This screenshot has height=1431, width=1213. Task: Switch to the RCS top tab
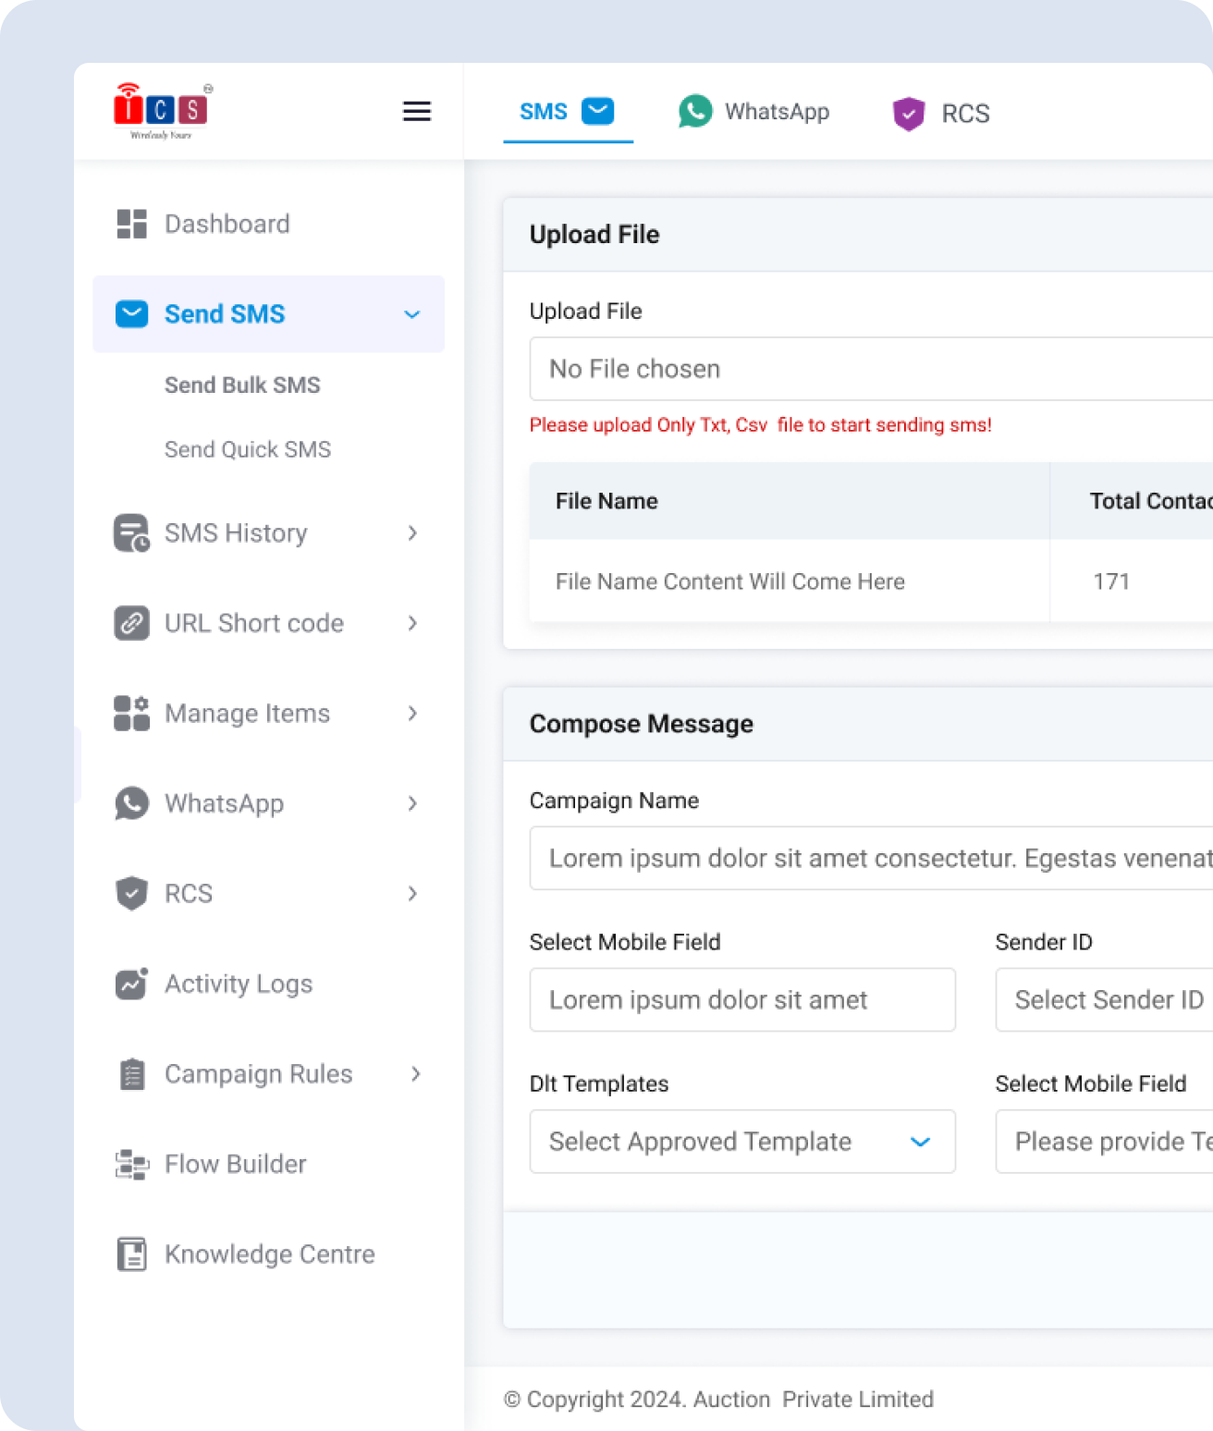[x=941, y=114]
